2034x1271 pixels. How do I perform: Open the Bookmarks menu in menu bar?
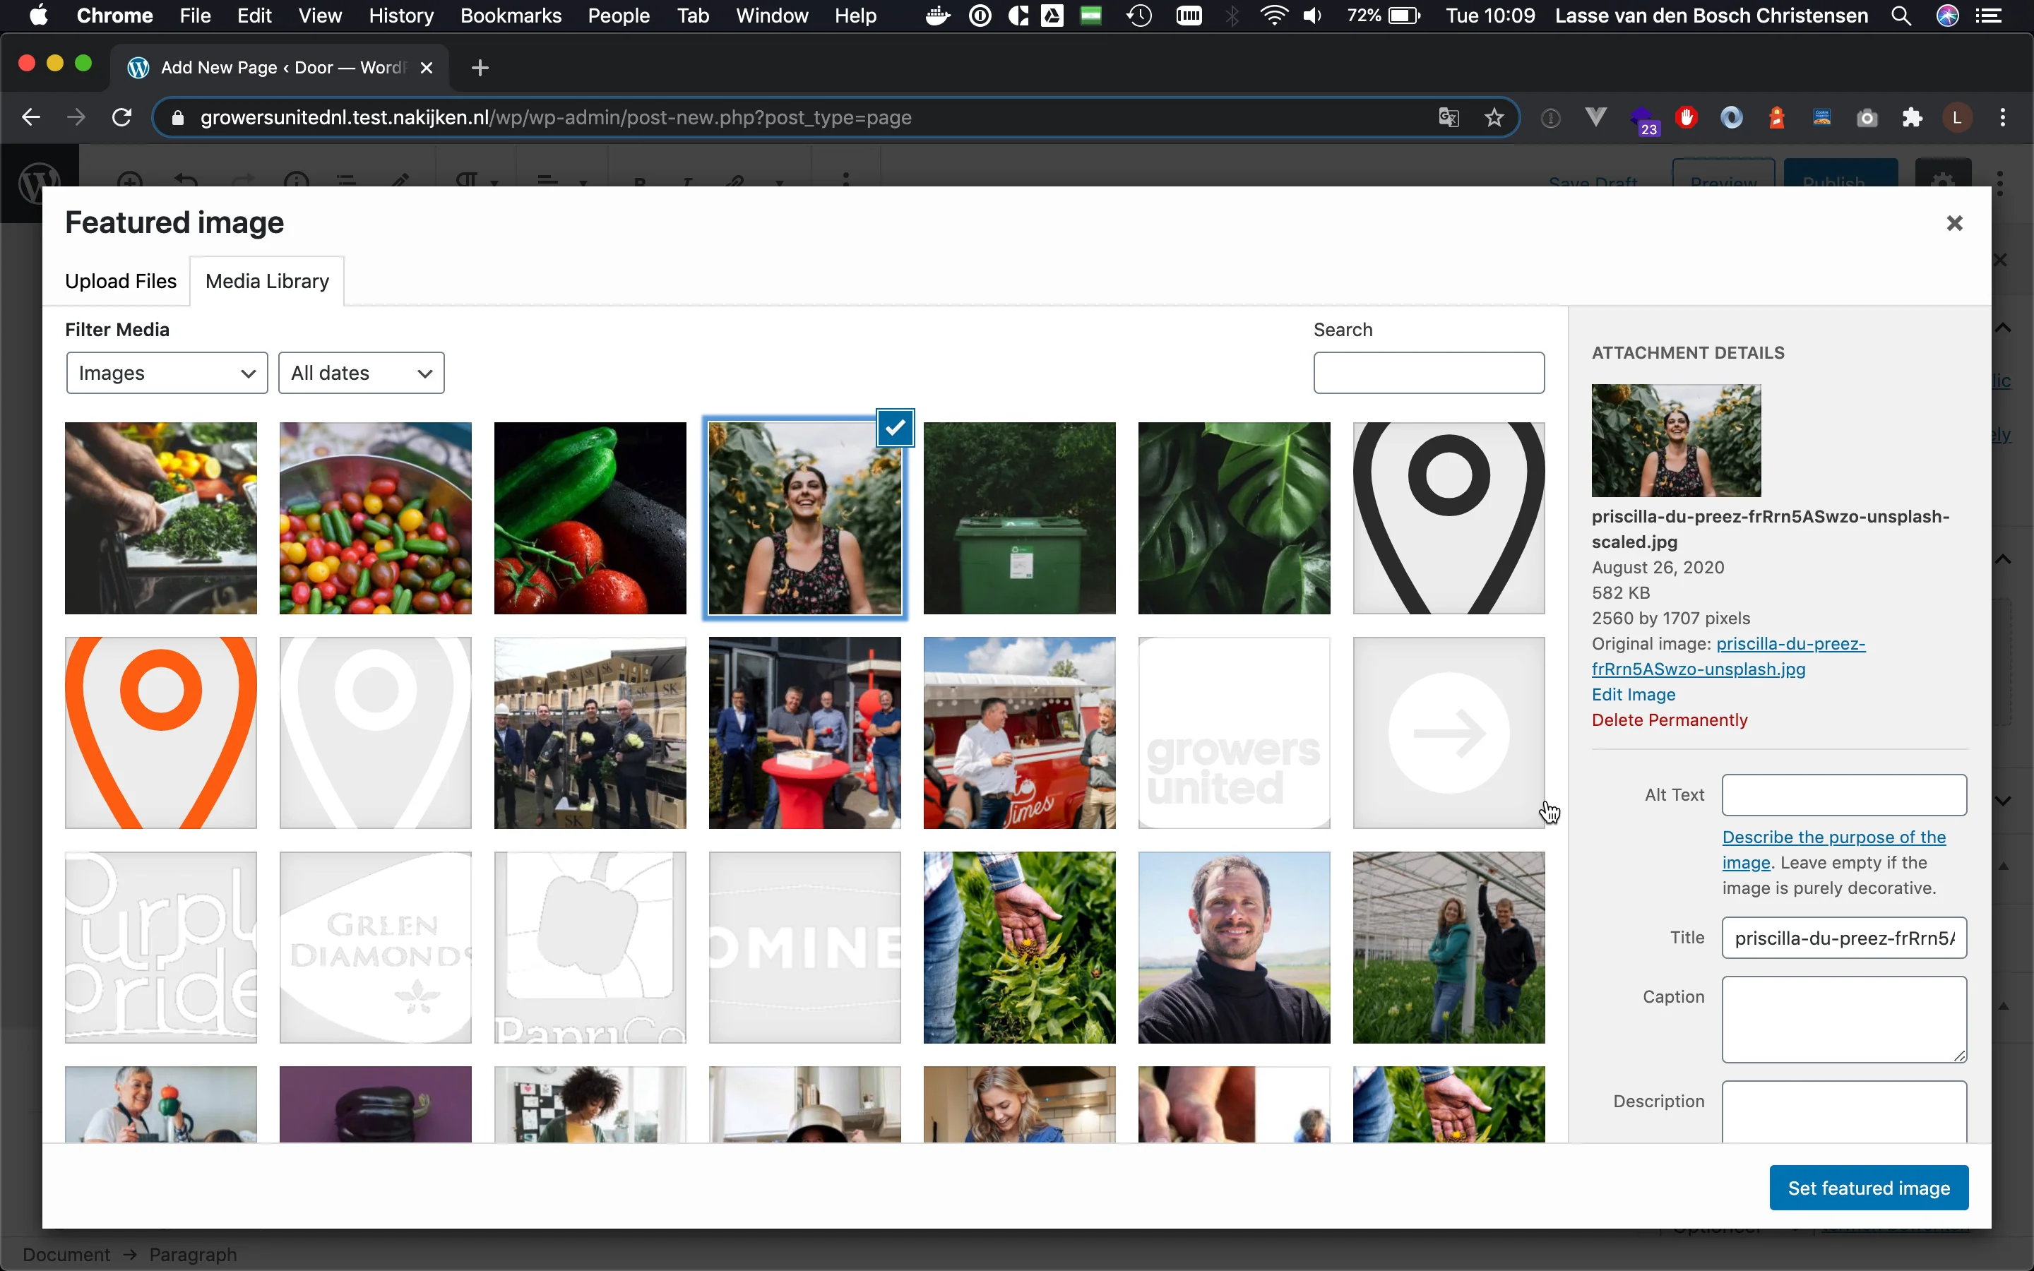point(510,16)
